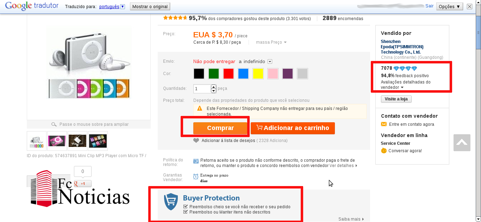Click the orange chat now icon
The height and width of the screenshot is (222, 481).
pos(384,151)
